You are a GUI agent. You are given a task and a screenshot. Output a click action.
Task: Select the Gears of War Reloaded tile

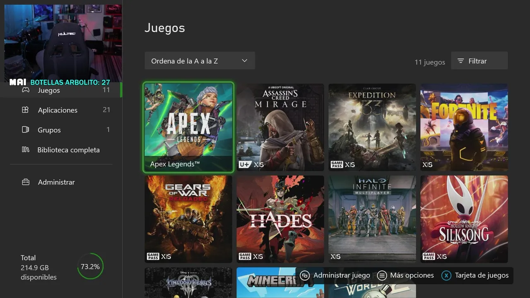pyautogui.click(x=188, y=219)
